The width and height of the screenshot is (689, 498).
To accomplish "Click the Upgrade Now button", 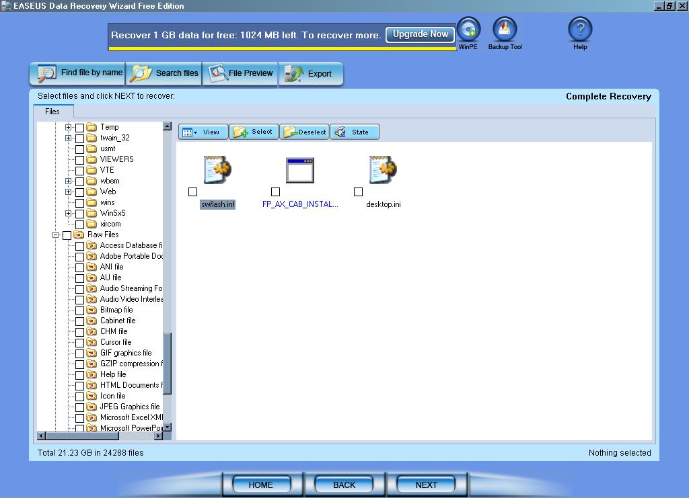I will (420, 34).
